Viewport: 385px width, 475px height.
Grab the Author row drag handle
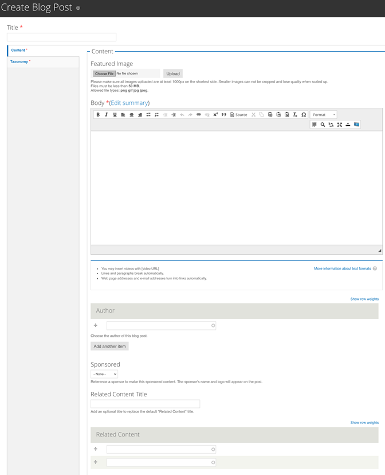(96, 325)
